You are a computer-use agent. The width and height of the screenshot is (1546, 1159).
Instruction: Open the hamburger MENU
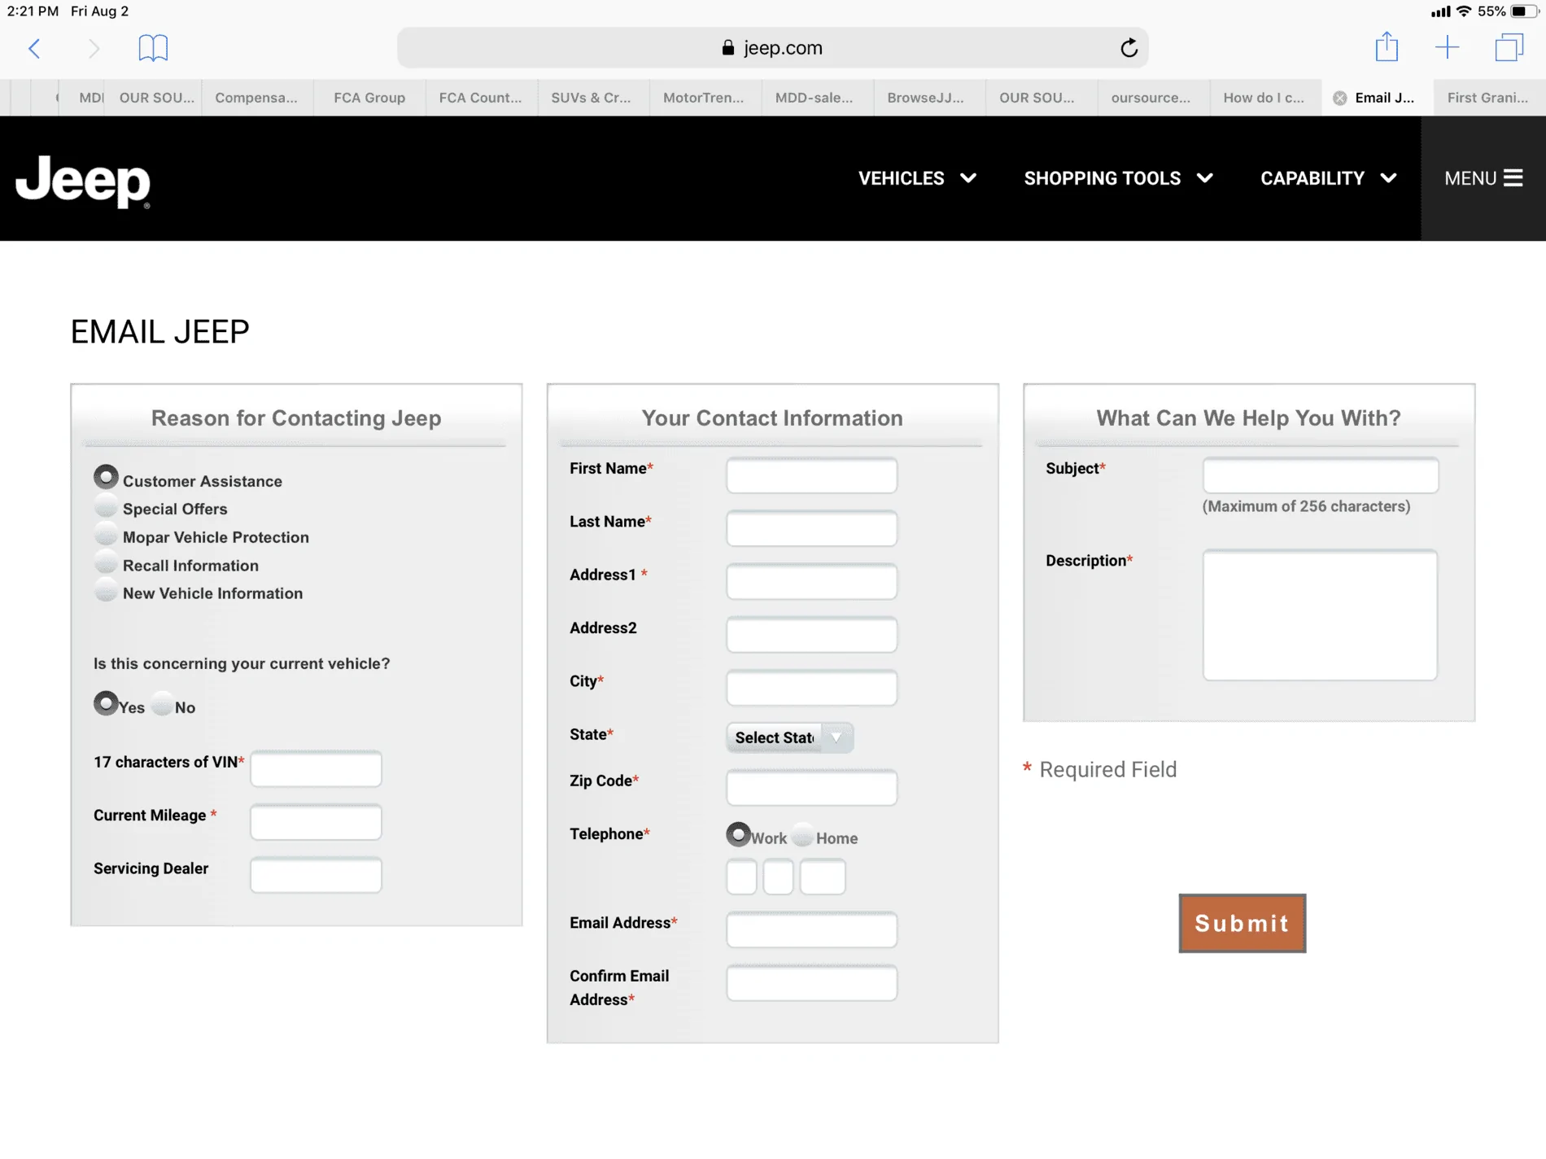tap(1483, 178)
